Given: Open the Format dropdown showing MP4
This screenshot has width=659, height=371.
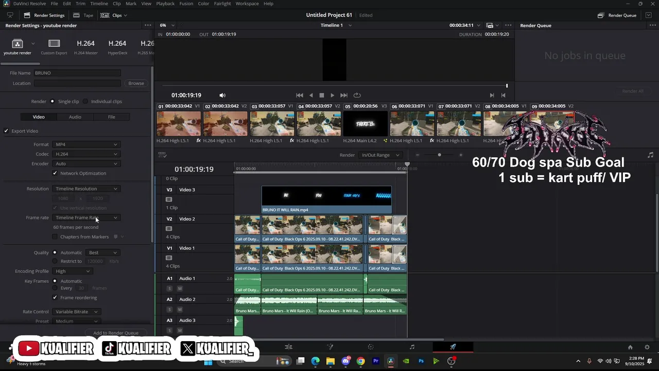Looking at the screenshot, I should coord(86,144).
